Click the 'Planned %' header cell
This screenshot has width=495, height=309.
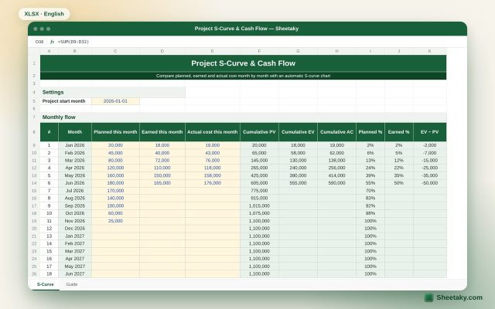[x=370, y=132]
